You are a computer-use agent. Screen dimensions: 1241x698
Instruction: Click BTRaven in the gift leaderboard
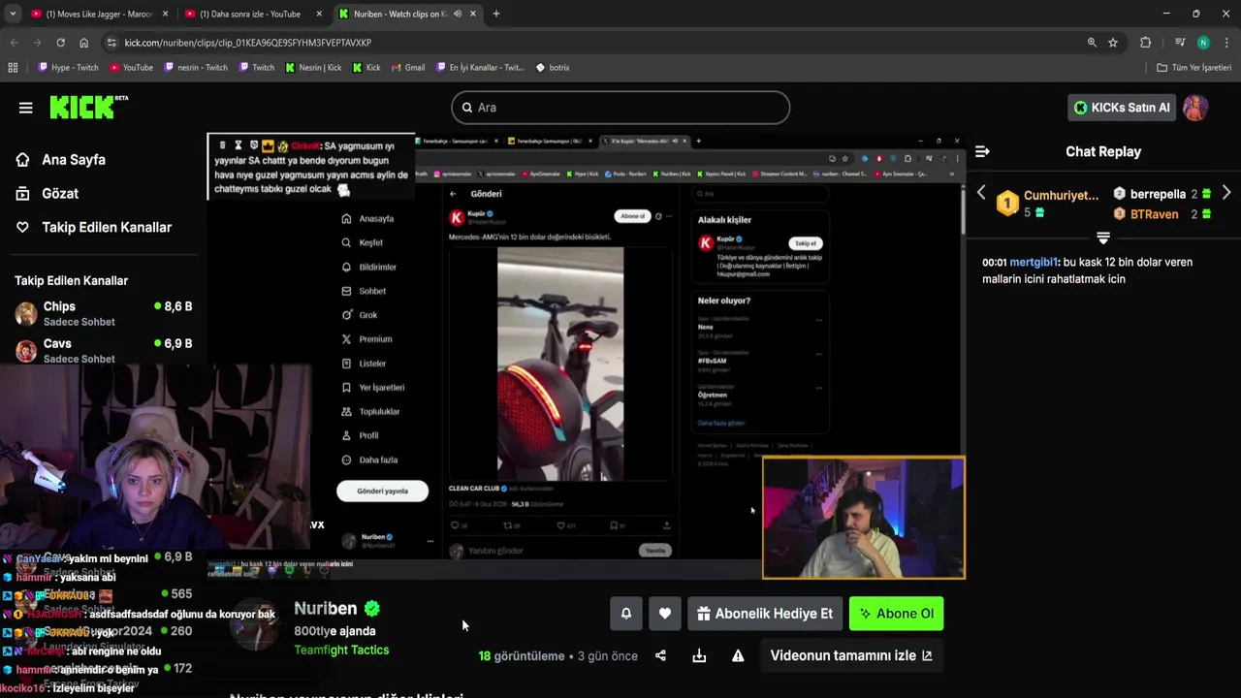[1162, 214]
